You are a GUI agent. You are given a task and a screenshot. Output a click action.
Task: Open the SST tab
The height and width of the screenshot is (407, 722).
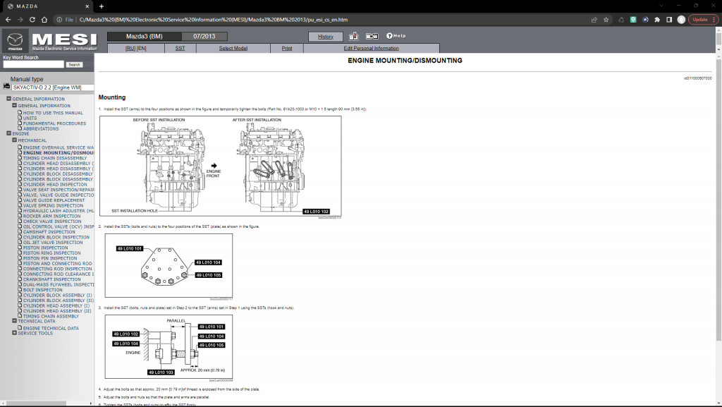pyautogui.click(x=180, y=48)
